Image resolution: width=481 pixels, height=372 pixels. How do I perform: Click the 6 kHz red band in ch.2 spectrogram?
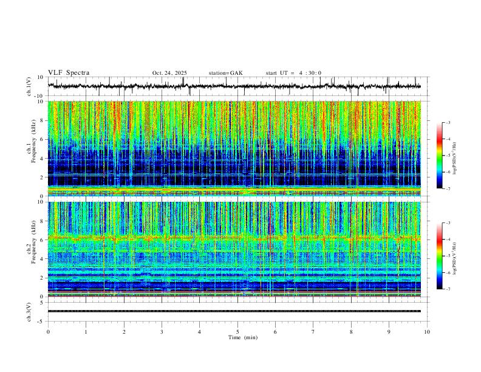234,238
